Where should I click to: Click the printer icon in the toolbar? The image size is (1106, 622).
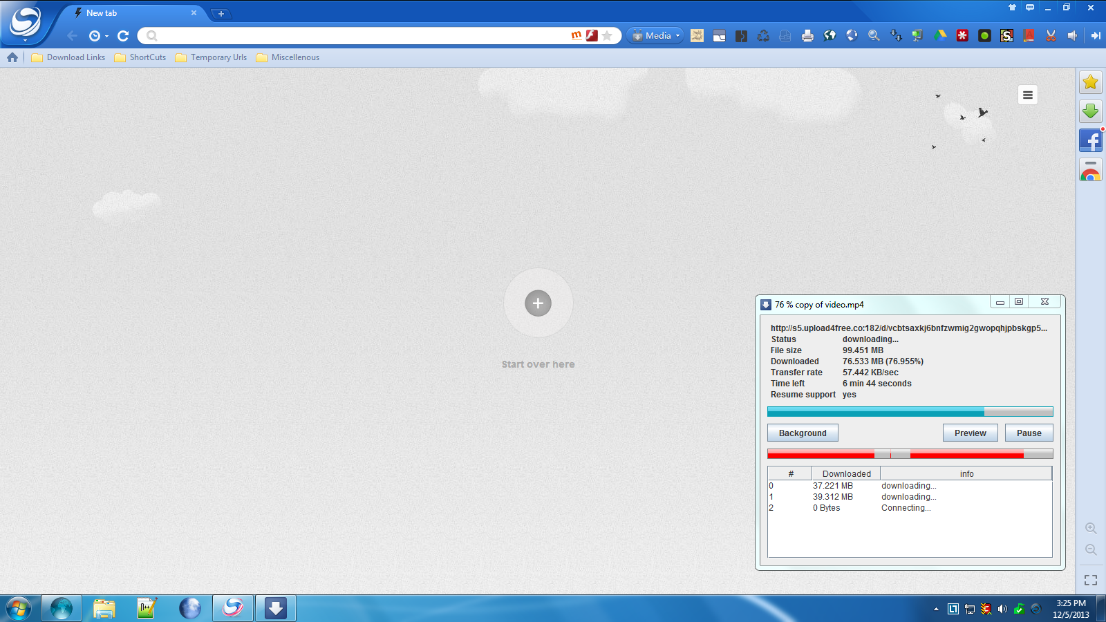coord(807,36)
